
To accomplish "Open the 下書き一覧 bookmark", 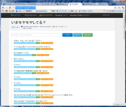I will (53, 11).
